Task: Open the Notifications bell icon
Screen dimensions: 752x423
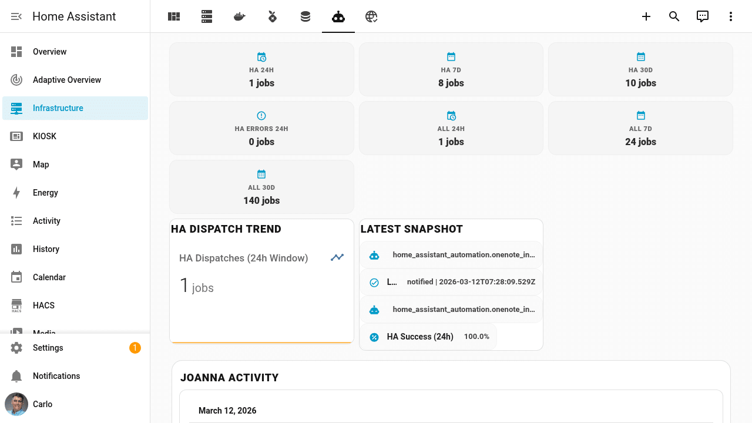Action: tap(16, 376)
